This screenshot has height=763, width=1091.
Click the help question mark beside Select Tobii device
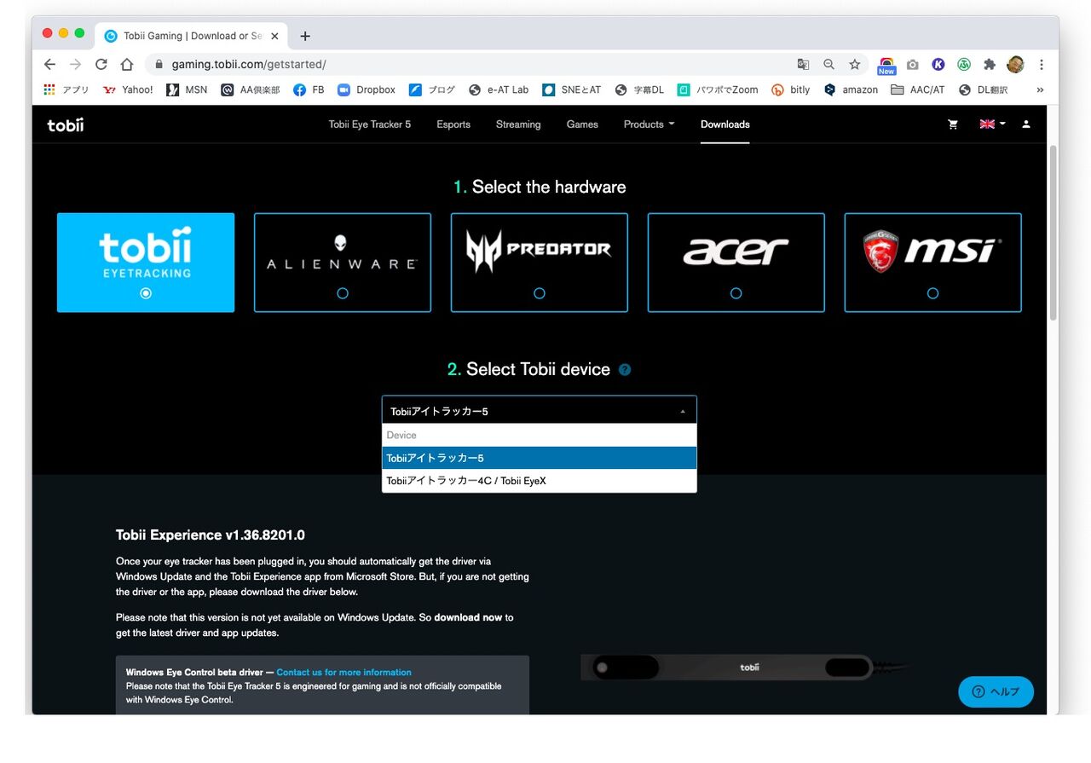[x=625, y=369]
